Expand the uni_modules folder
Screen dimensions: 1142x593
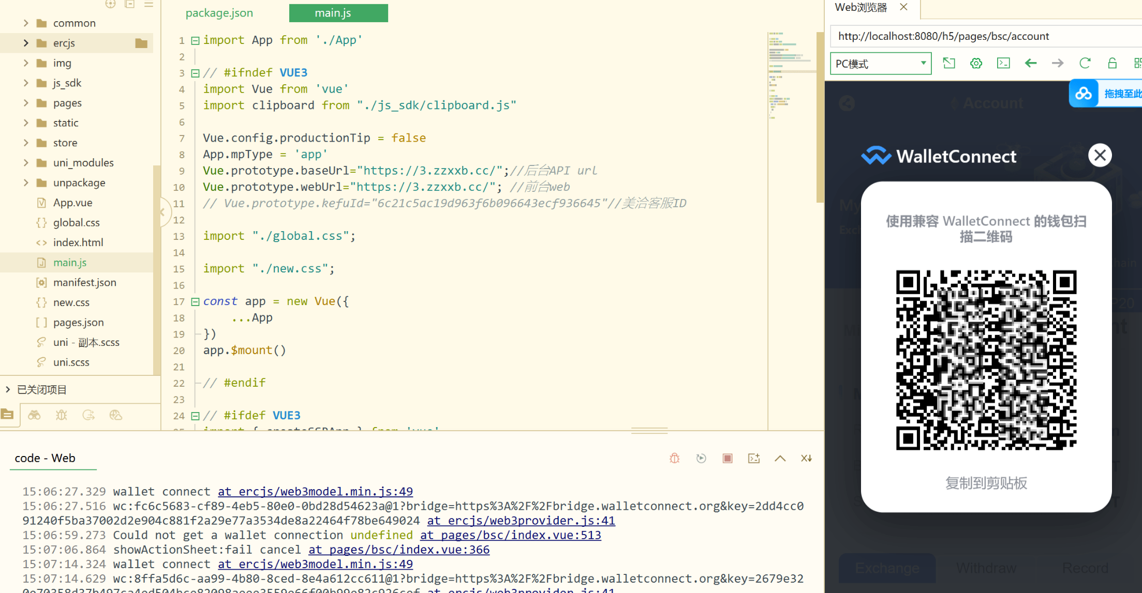pyautogui.click(x=25, y=163)
